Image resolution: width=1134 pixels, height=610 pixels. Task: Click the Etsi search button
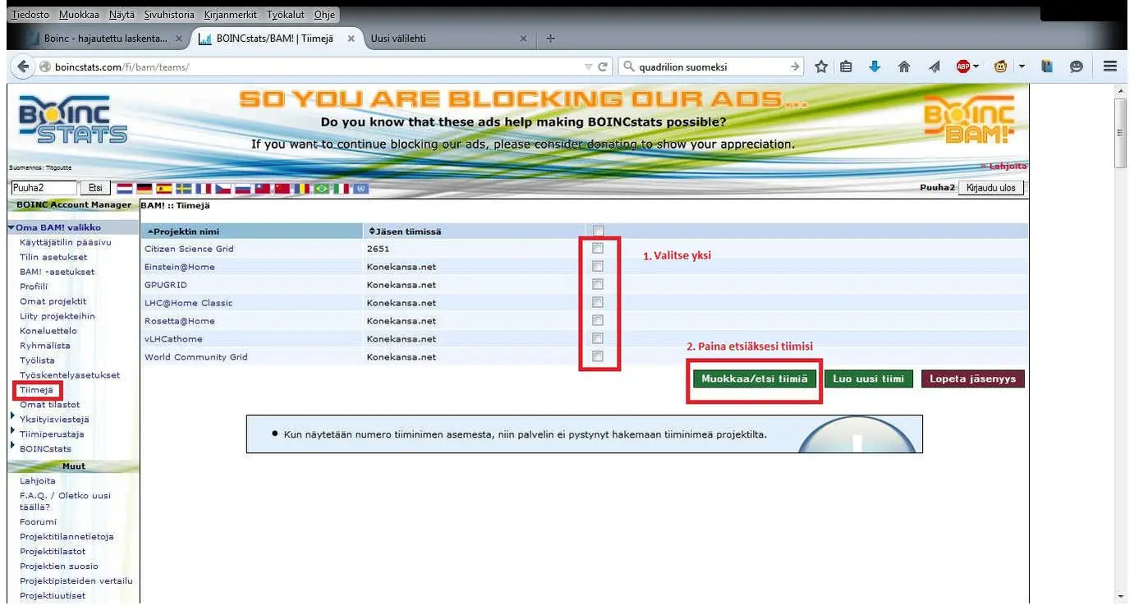coord(95,188)
